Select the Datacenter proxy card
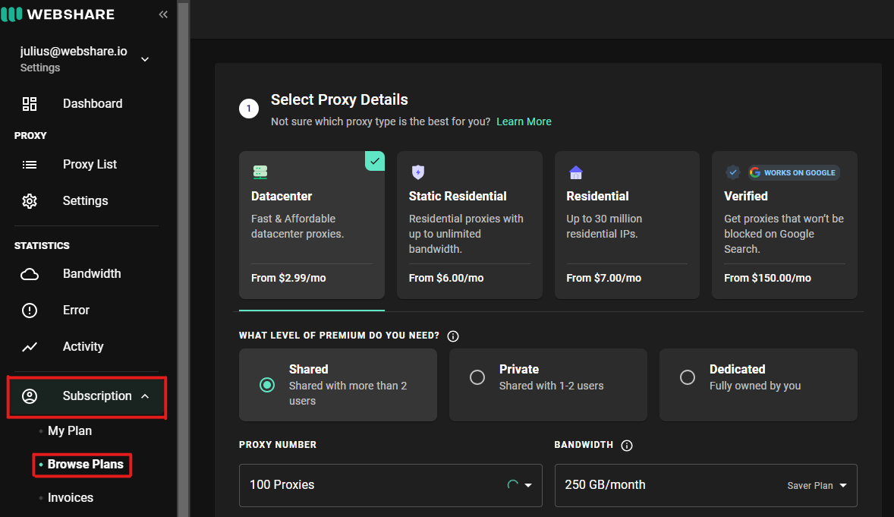The height and width of the screenshot is (517, 894). click(312, 225)
